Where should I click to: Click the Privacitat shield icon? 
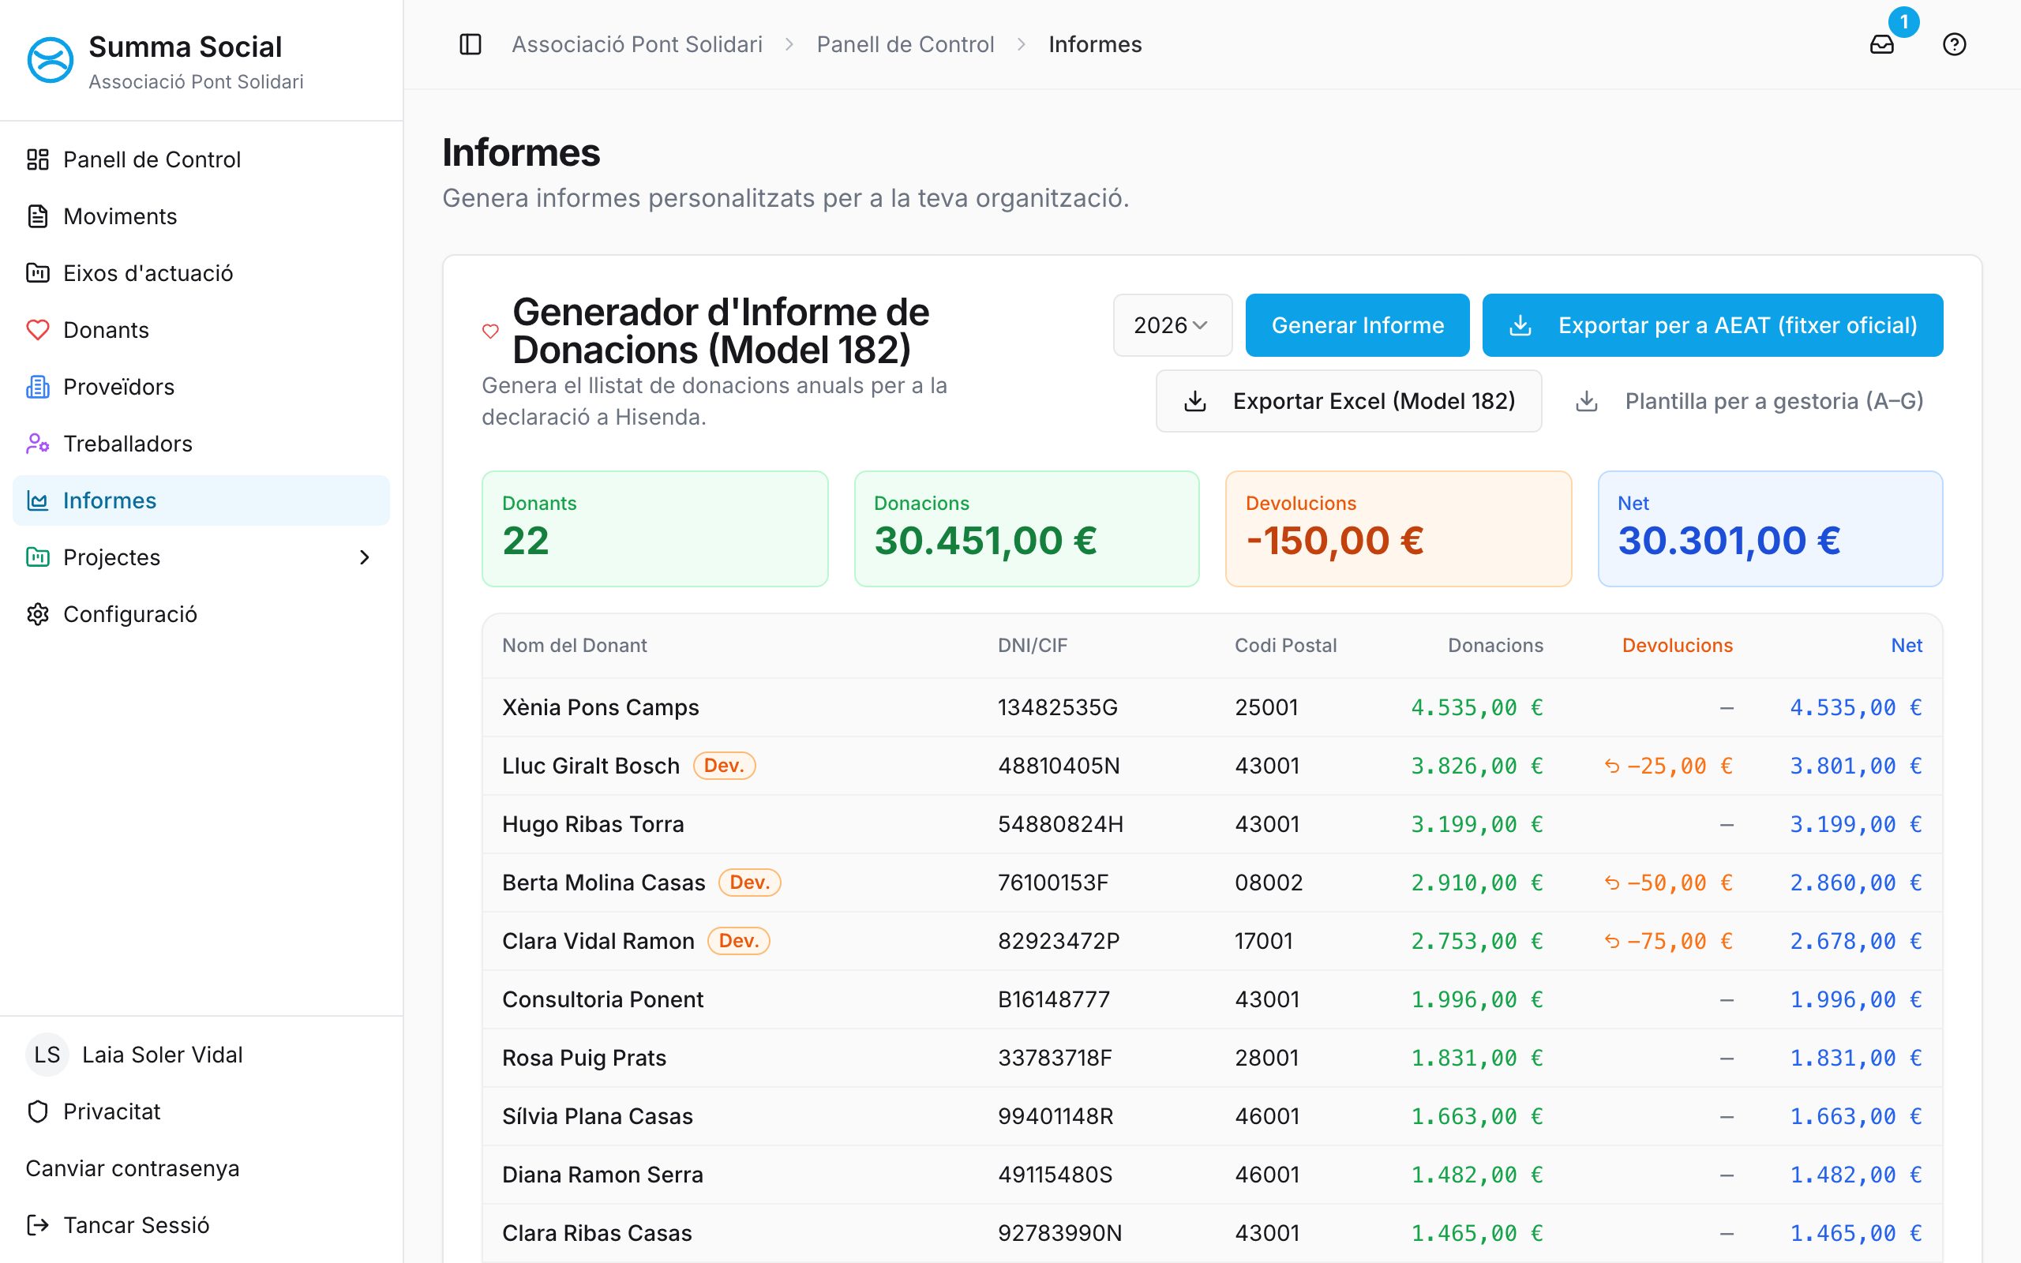point(38,1111)
